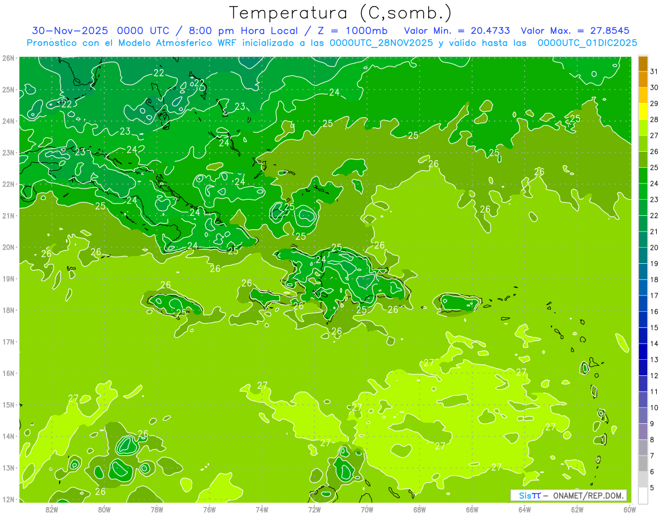Click the '30-Nov-2025 0000 UTC' date text
This screenshot has height=517, width=669.
pyautogui.click(x=100, y=31)
